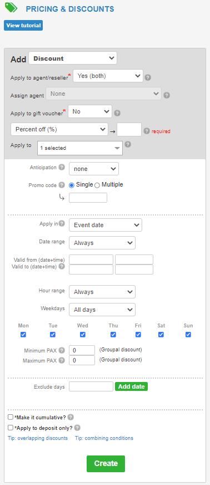Viewport: 210px width, 485px height.
Task: Click the green Create button
Action: coord(106,464)
